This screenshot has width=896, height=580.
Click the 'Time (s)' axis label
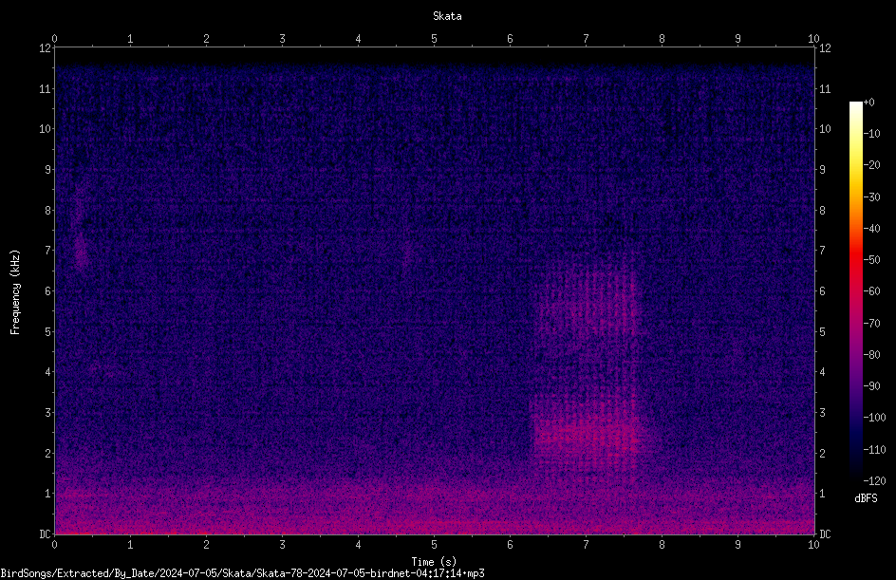pos(434,562)
